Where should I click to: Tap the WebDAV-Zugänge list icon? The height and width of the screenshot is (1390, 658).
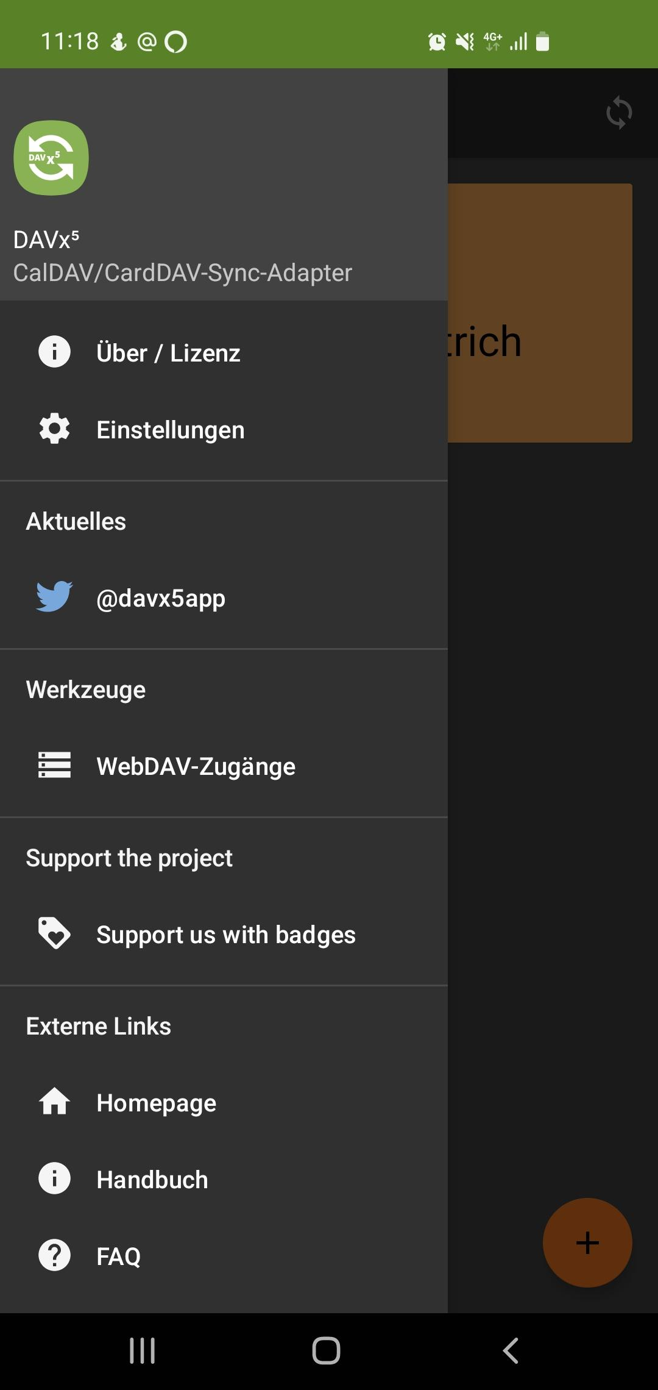click(54, 765)
